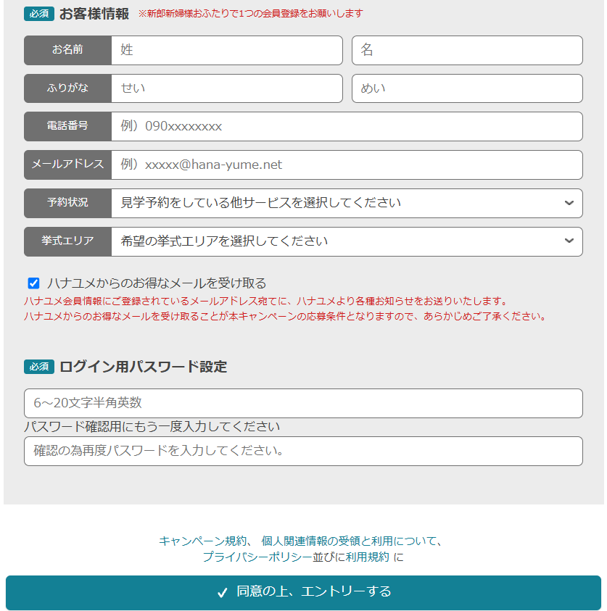Click the red note about 新郎新婦様 registration
Viewport: 607px width, 611px height.
251,14
